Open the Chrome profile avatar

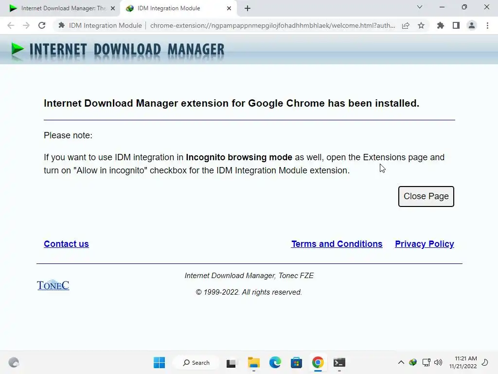coord(472,25)
